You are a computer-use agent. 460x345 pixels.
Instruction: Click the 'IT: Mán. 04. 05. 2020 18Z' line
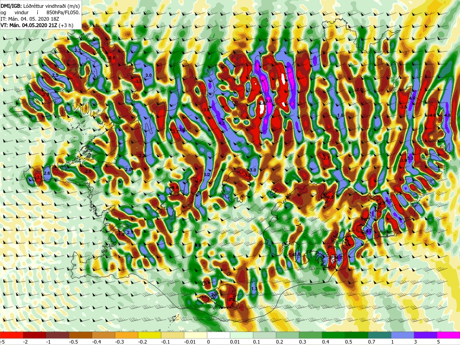tap(29, 19)
